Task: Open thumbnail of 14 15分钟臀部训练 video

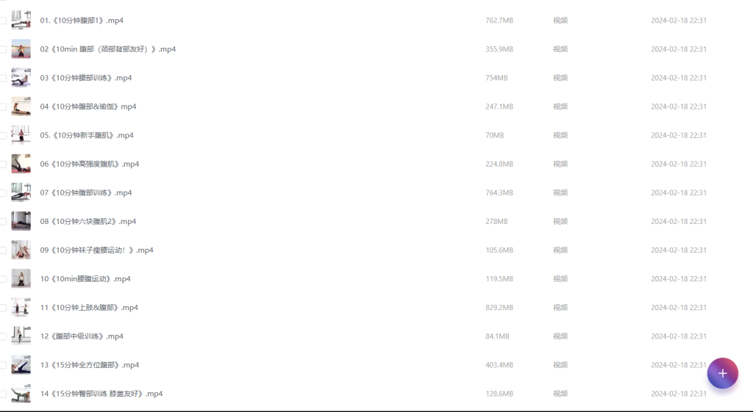Action: pyautogui.click(x=21, y=394)
